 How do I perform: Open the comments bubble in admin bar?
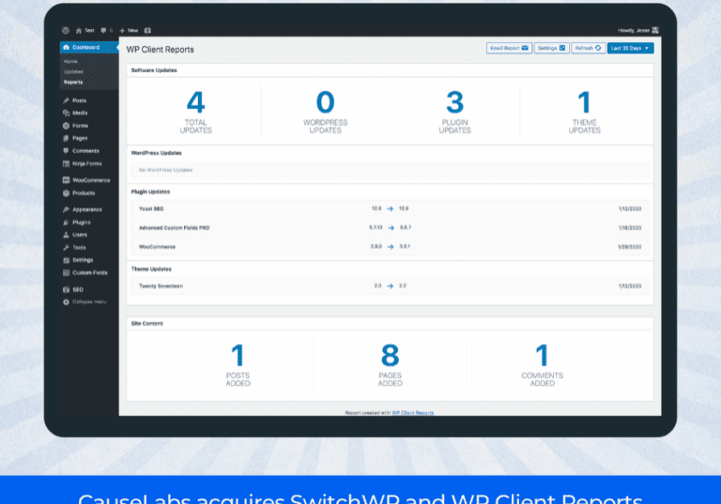103,30
